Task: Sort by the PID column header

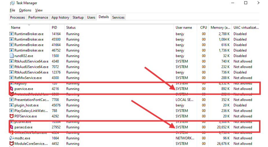Action: (54, 27)
